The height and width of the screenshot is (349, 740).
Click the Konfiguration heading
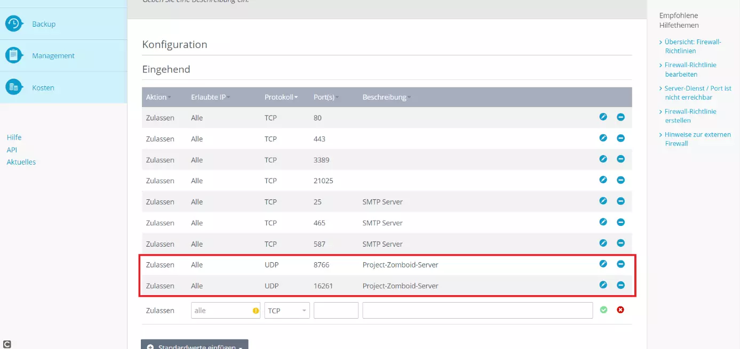(x=174, y=44)
